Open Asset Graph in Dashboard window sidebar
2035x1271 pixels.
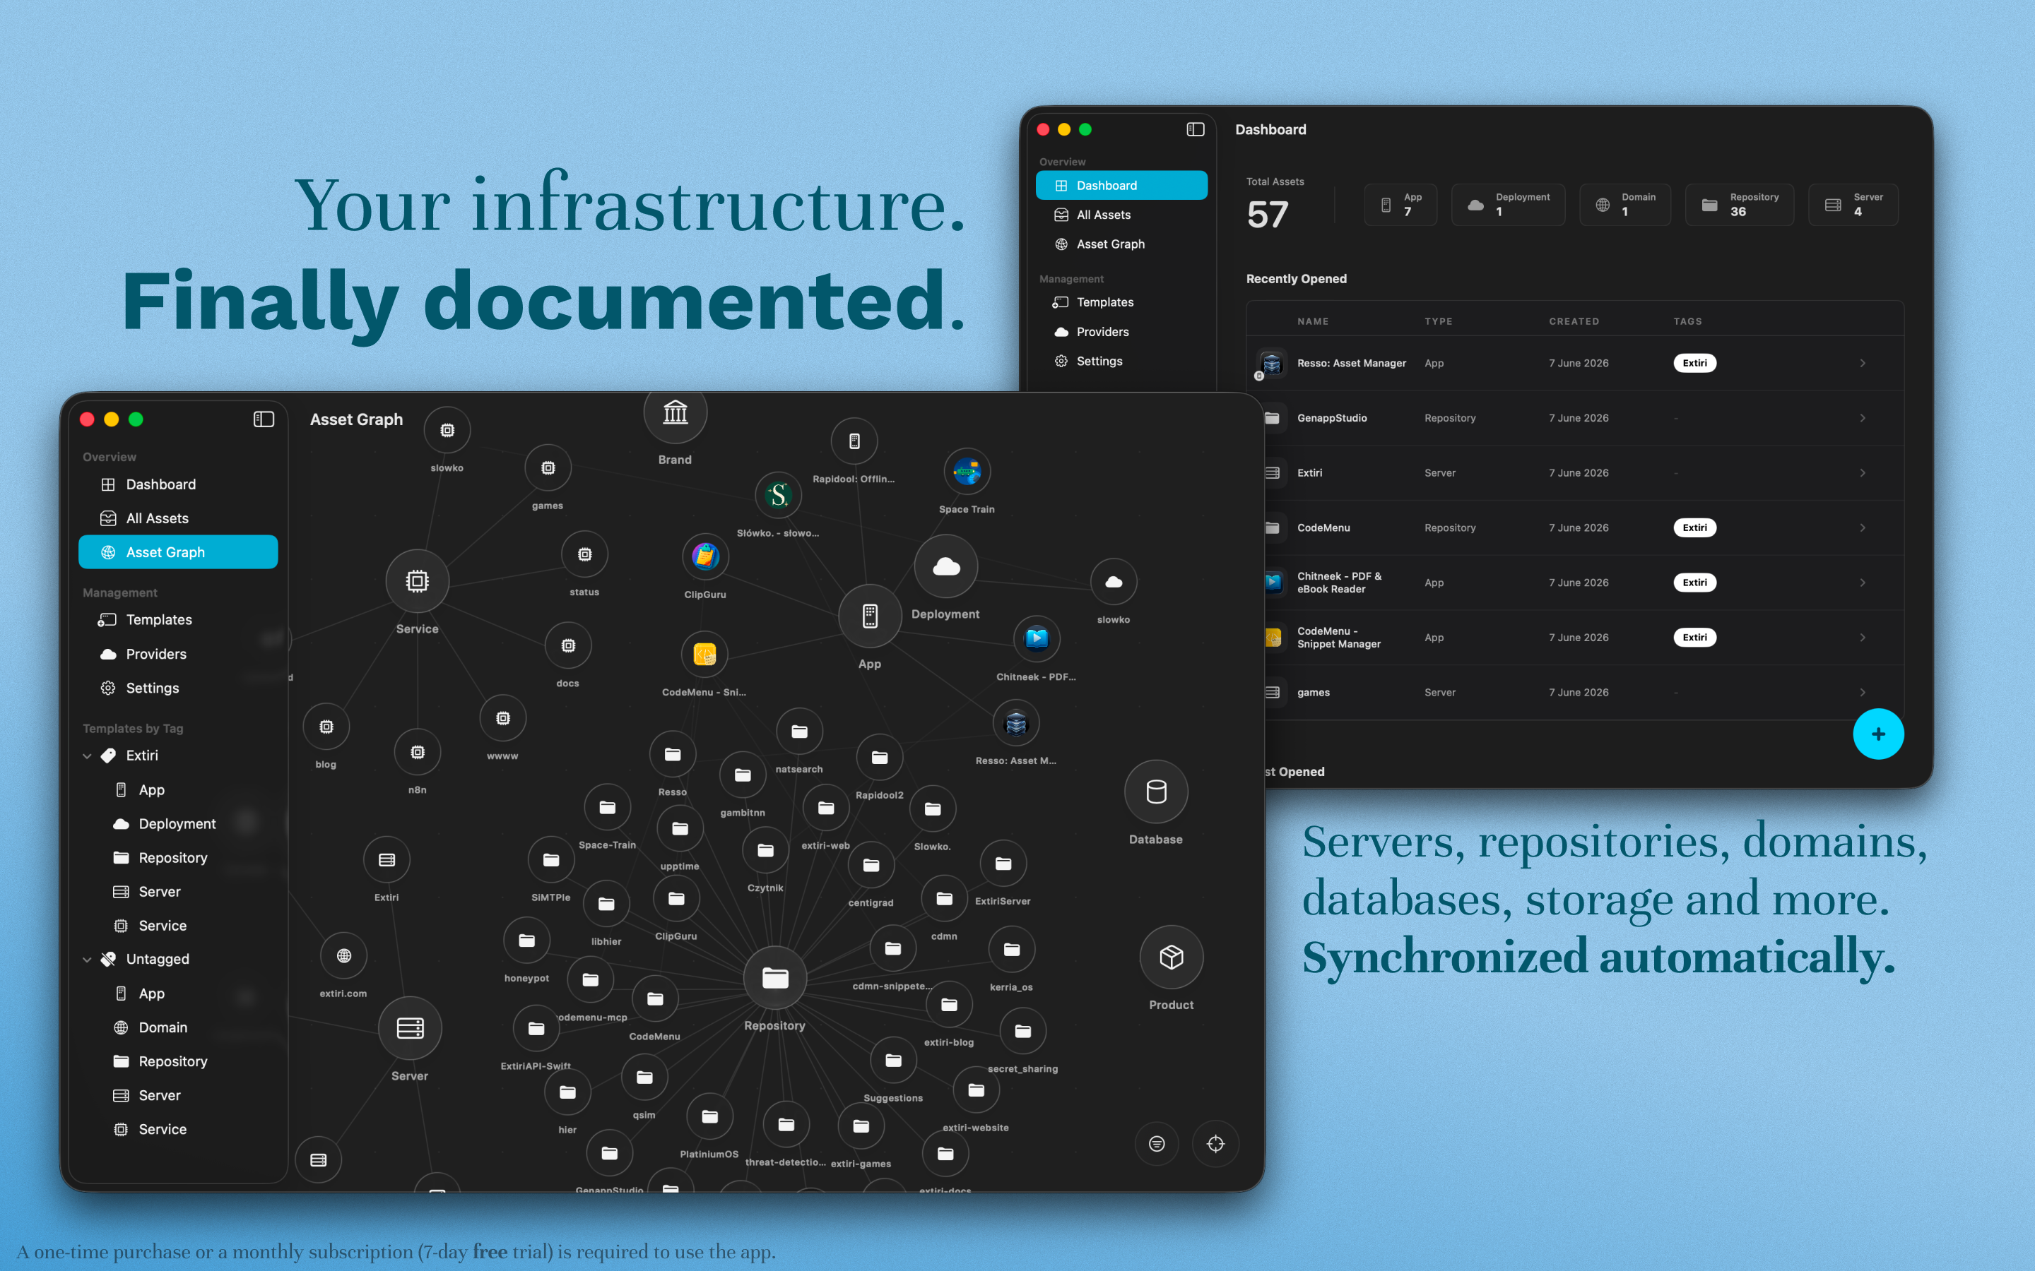tap(1122, 244)
